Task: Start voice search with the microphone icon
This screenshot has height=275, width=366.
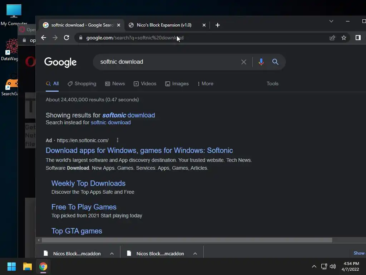Action: tap(261, 62)
